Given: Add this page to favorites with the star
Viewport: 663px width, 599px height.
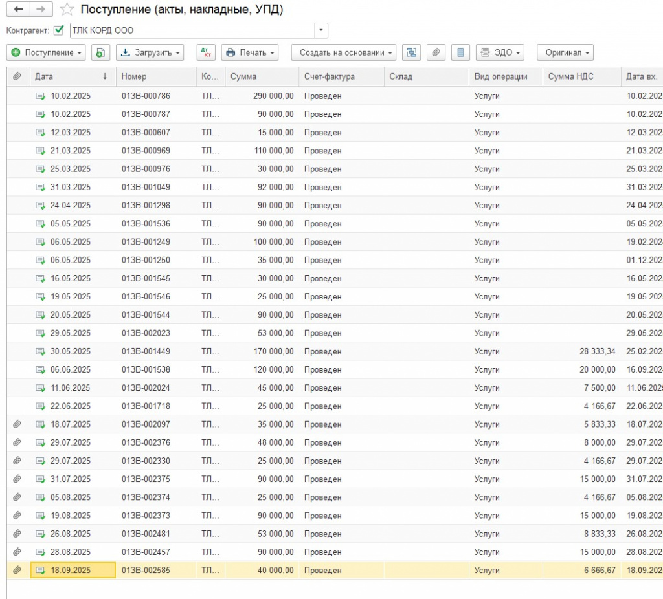Looking at the screenshot, I should tap(66, 10).
